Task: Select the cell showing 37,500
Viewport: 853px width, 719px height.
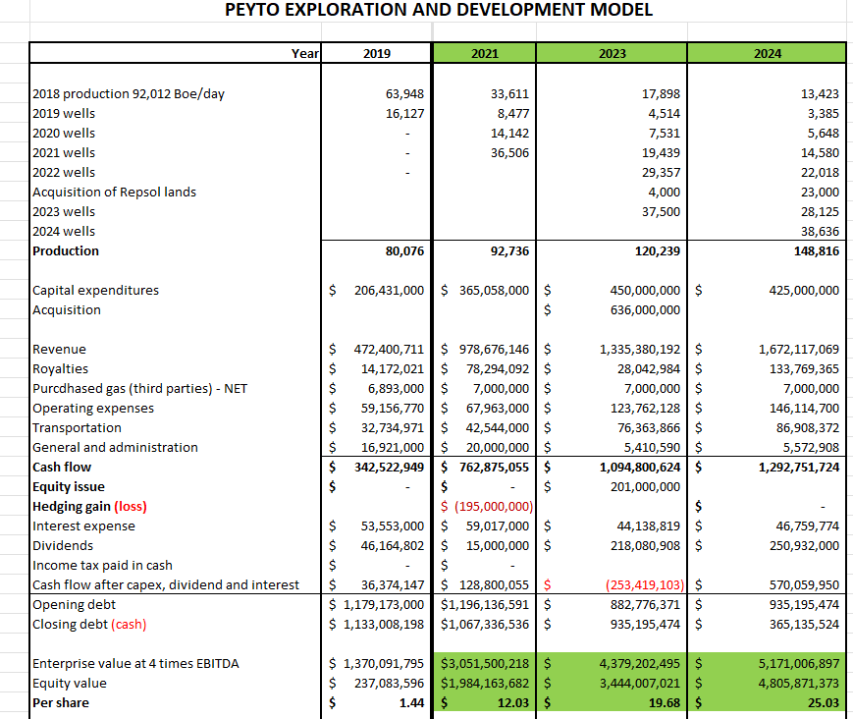Action: pos(661,211)
